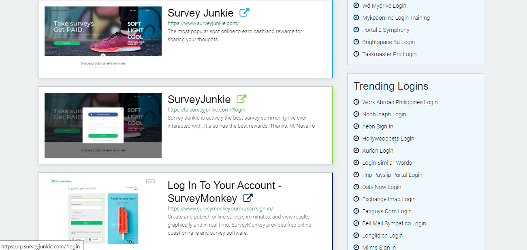Click the external link icon beside SurveyMonkey title
The width and height of the screenshot is (527, 250).
(248, 198)
